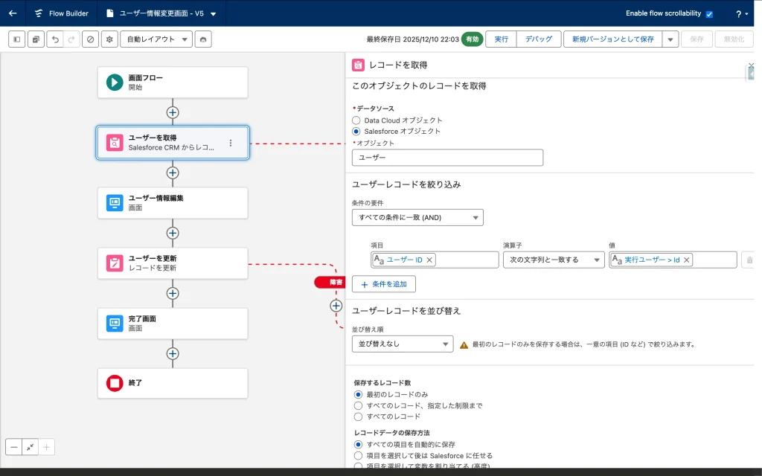Open the 自動レイアウト layout dropdown
The height and width of the screenshot is (476, 762).
(156, 39)
